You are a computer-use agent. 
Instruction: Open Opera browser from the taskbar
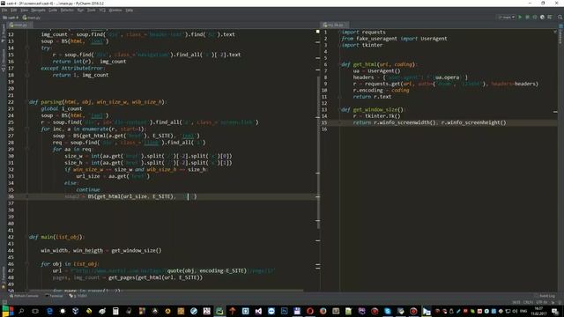point(310,311)
